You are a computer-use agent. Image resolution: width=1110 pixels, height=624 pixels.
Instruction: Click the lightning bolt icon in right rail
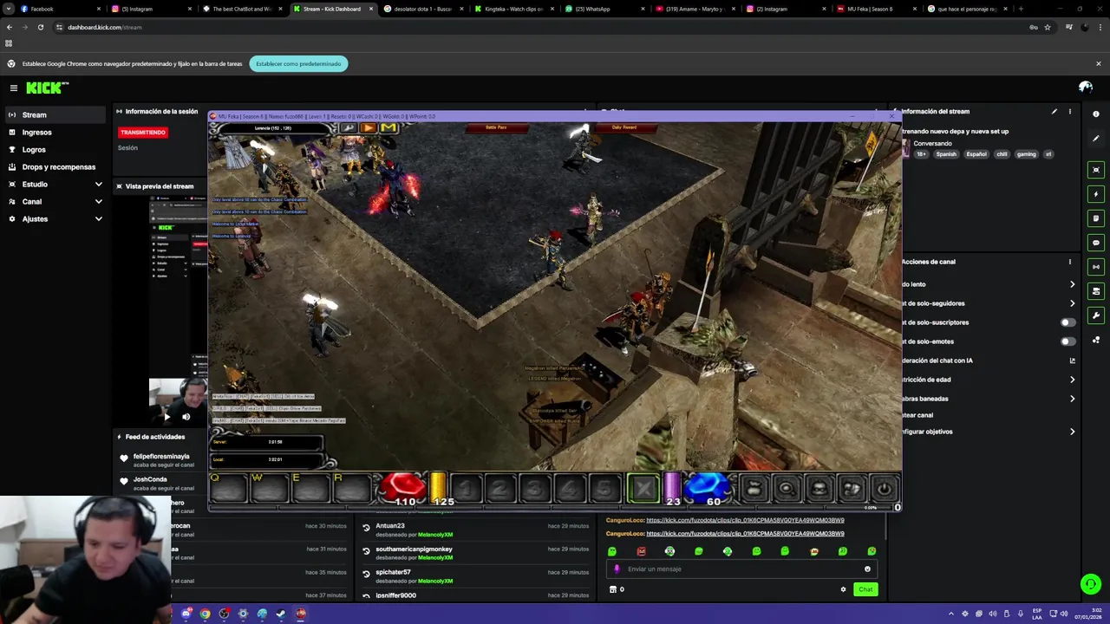point(1096,194)
